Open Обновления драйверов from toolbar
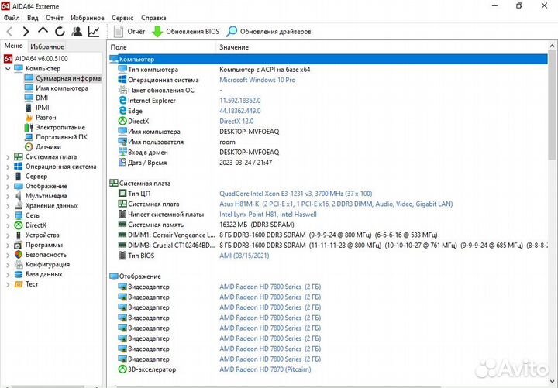The height and width of the screenshot is (388, 558). click(x=269, y=32)
